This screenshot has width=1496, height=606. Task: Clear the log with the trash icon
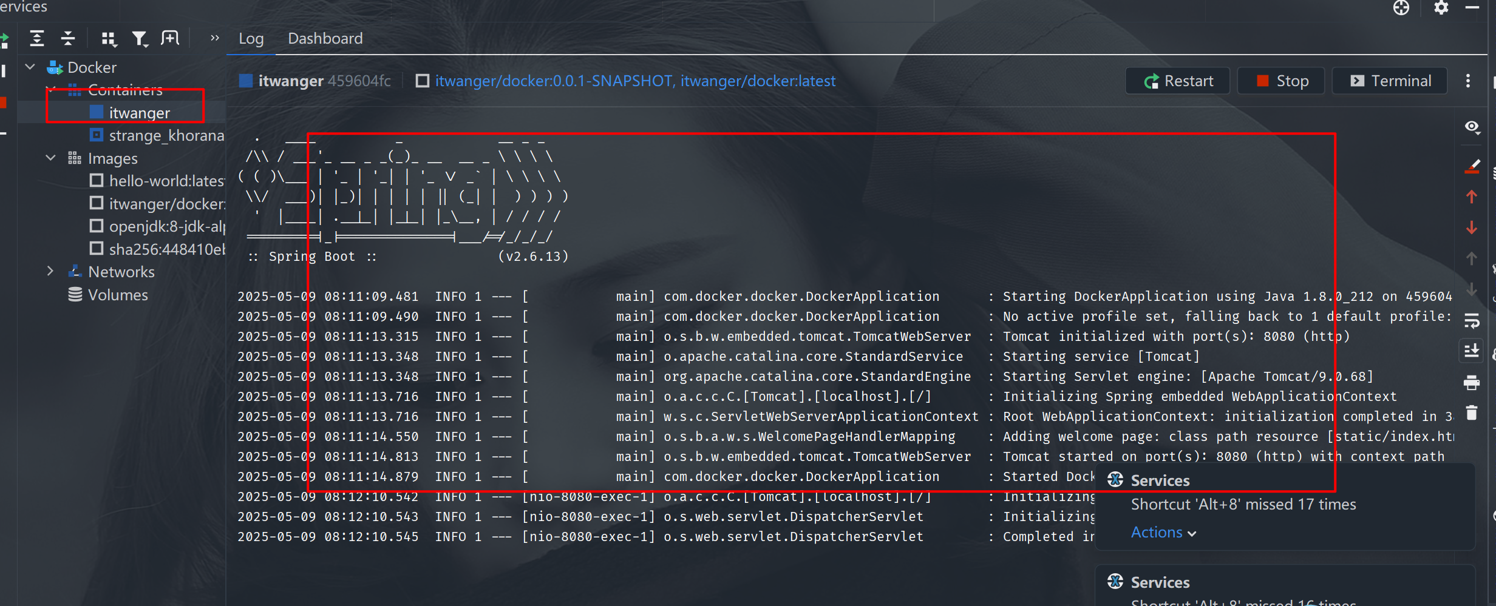[x=1472, y=413]
